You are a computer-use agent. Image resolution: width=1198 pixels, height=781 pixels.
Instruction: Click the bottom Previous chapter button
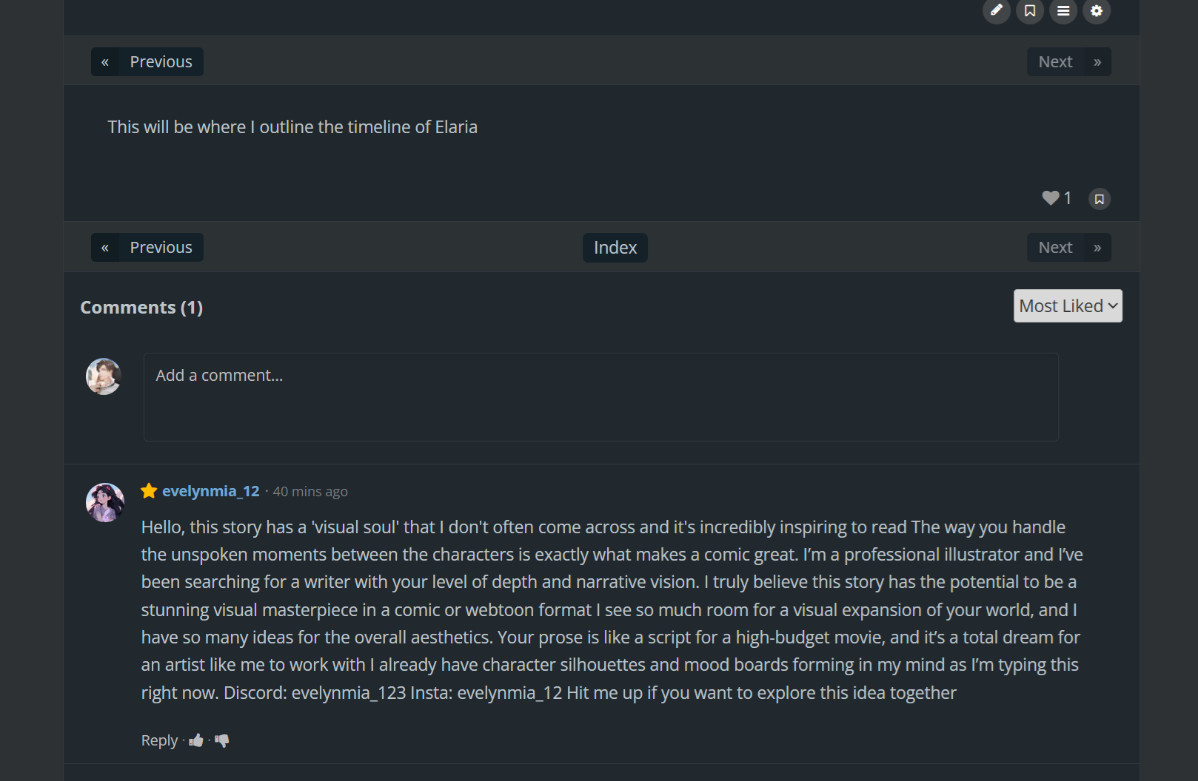(x=147, y=248)
